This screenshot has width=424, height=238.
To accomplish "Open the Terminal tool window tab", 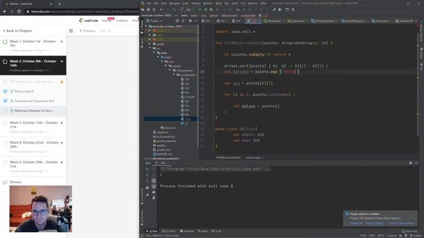I will [x=187, y=231].
